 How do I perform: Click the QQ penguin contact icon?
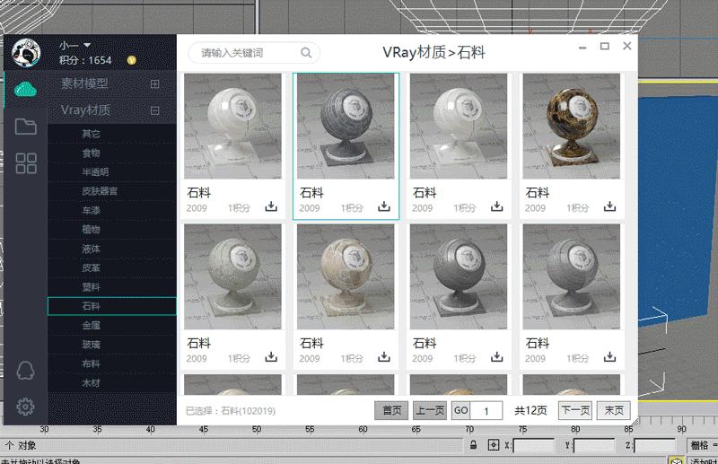(25, 370)
